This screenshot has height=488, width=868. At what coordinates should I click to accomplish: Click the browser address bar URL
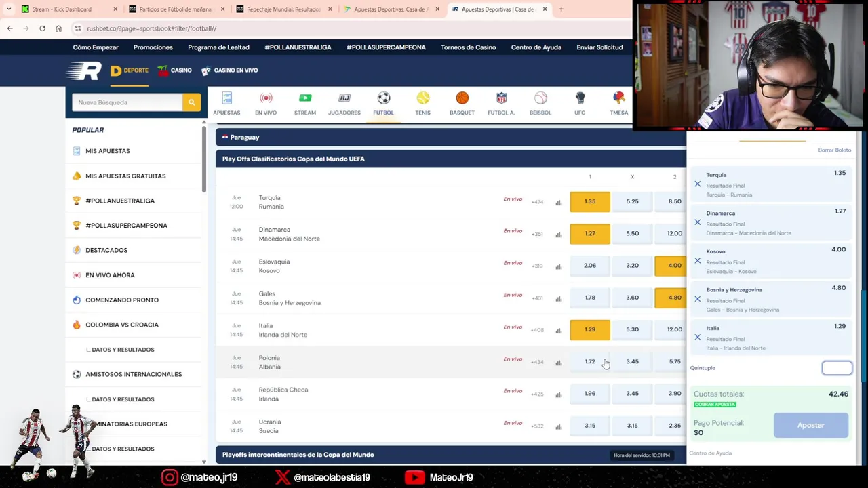[x=151, y=28]
